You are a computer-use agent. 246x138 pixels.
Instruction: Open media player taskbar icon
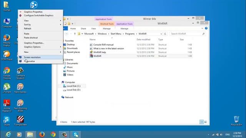(x=19, y=135)
